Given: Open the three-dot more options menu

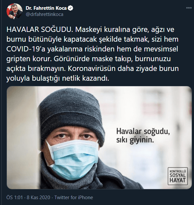Looking at the screenshot, I should 189,8.
